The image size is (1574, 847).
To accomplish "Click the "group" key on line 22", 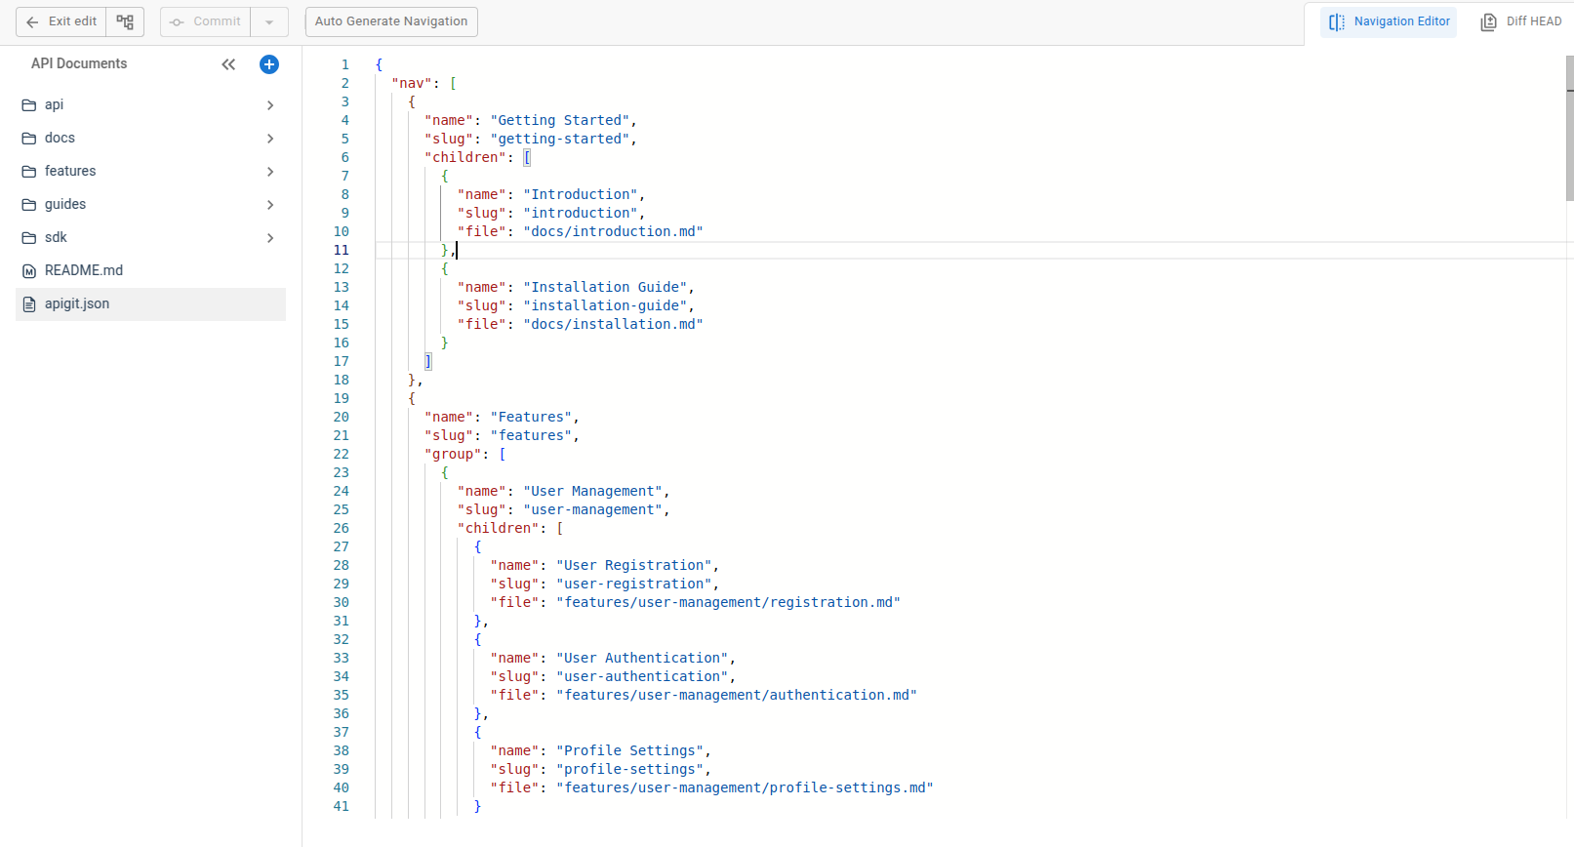I will click(453, 454).
